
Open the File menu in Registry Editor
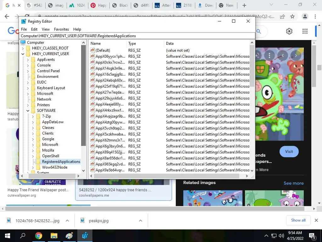[24, 29]
